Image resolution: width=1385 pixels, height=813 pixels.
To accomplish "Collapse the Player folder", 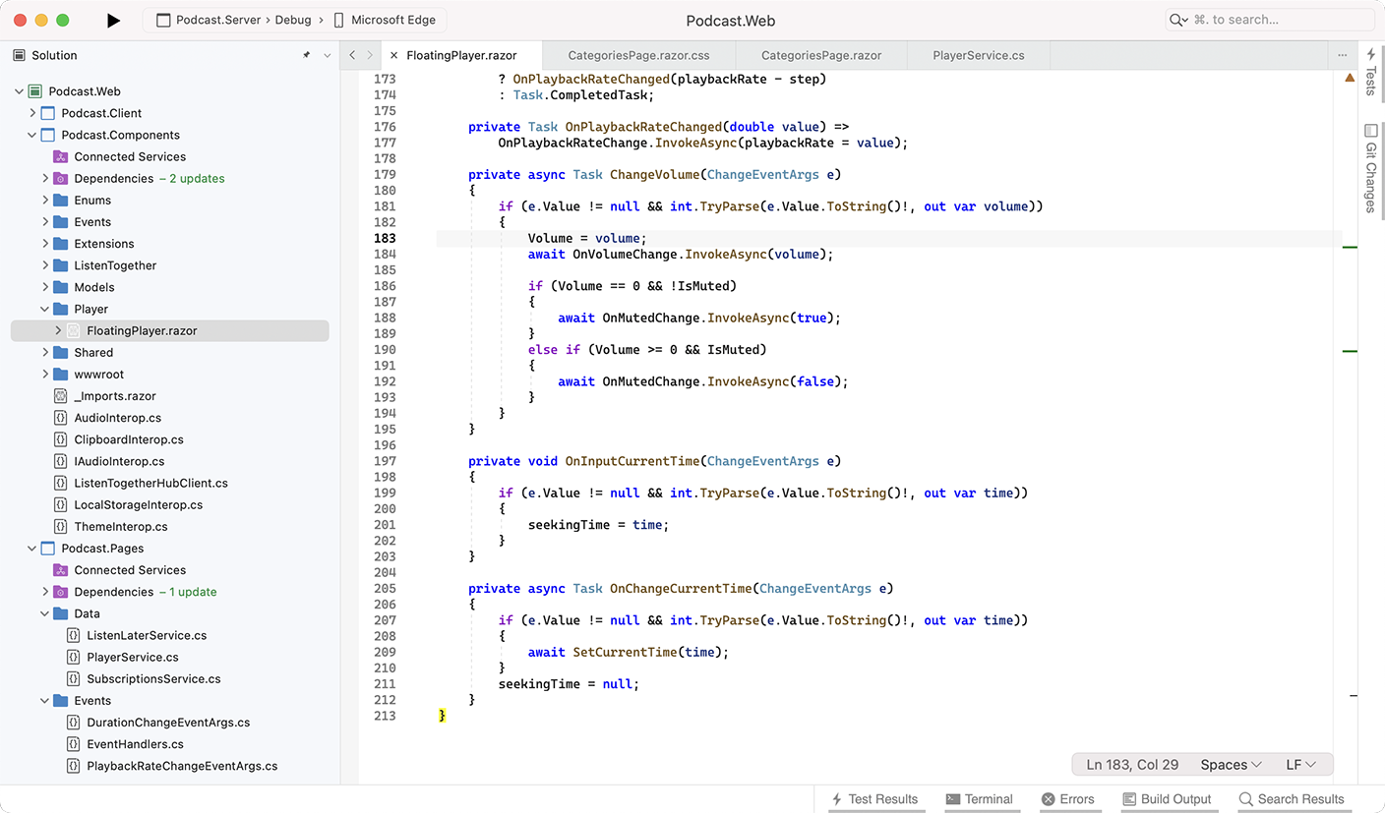I will (x=45, y=309).
